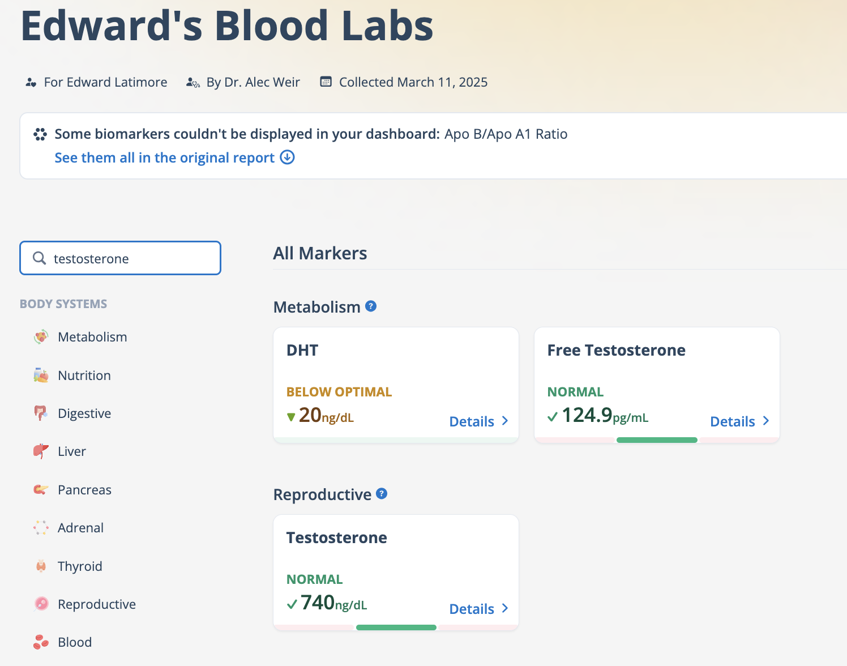
Task: Click Free Testosterone green range bar
Action: [657, 440]
